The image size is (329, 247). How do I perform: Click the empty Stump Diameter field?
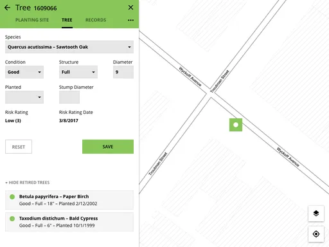click(x=69, y=97)
